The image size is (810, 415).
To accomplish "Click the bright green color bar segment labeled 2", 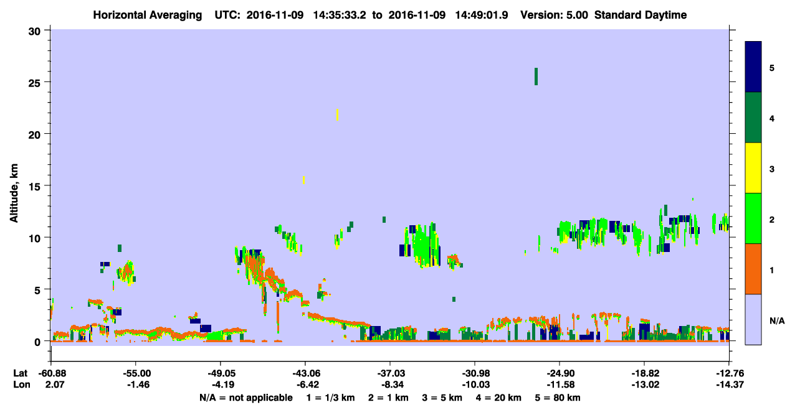I will (x=753, y=218).
